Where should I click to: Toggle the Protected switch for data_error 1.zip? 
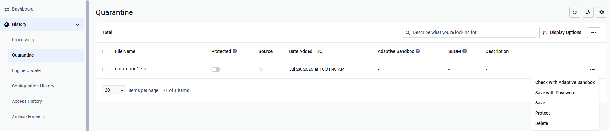point(216,70)
